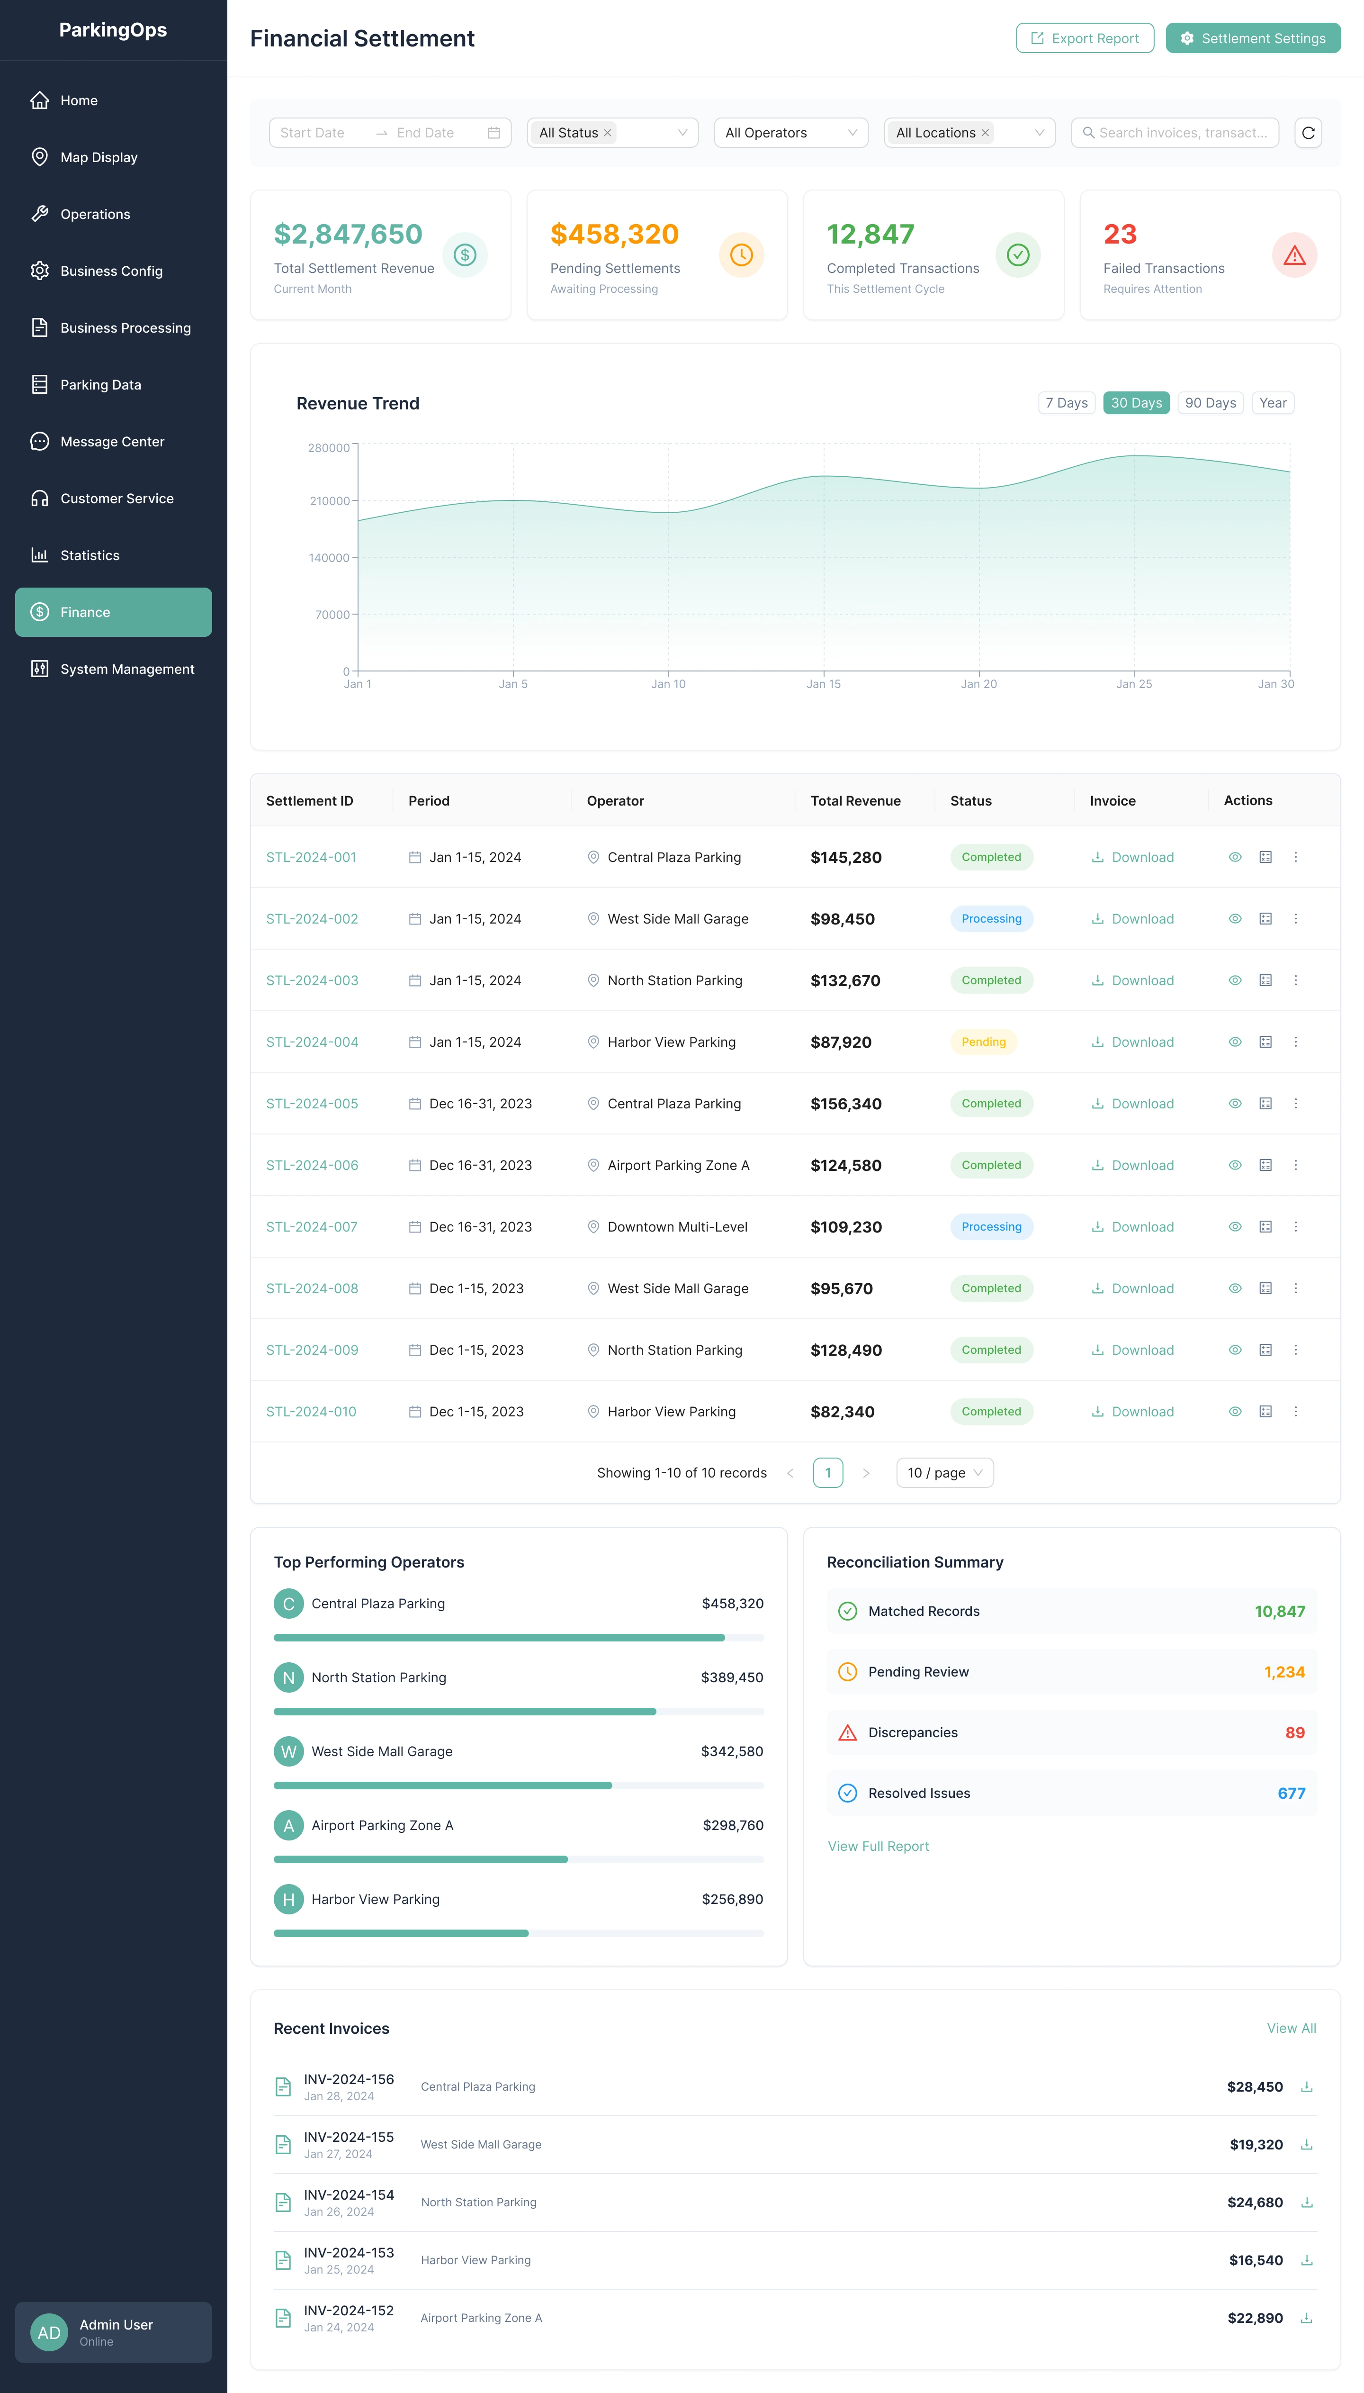Switch the chart to the Year range
This screenshot has height=2393, width=1364.
click(1272, 403)
